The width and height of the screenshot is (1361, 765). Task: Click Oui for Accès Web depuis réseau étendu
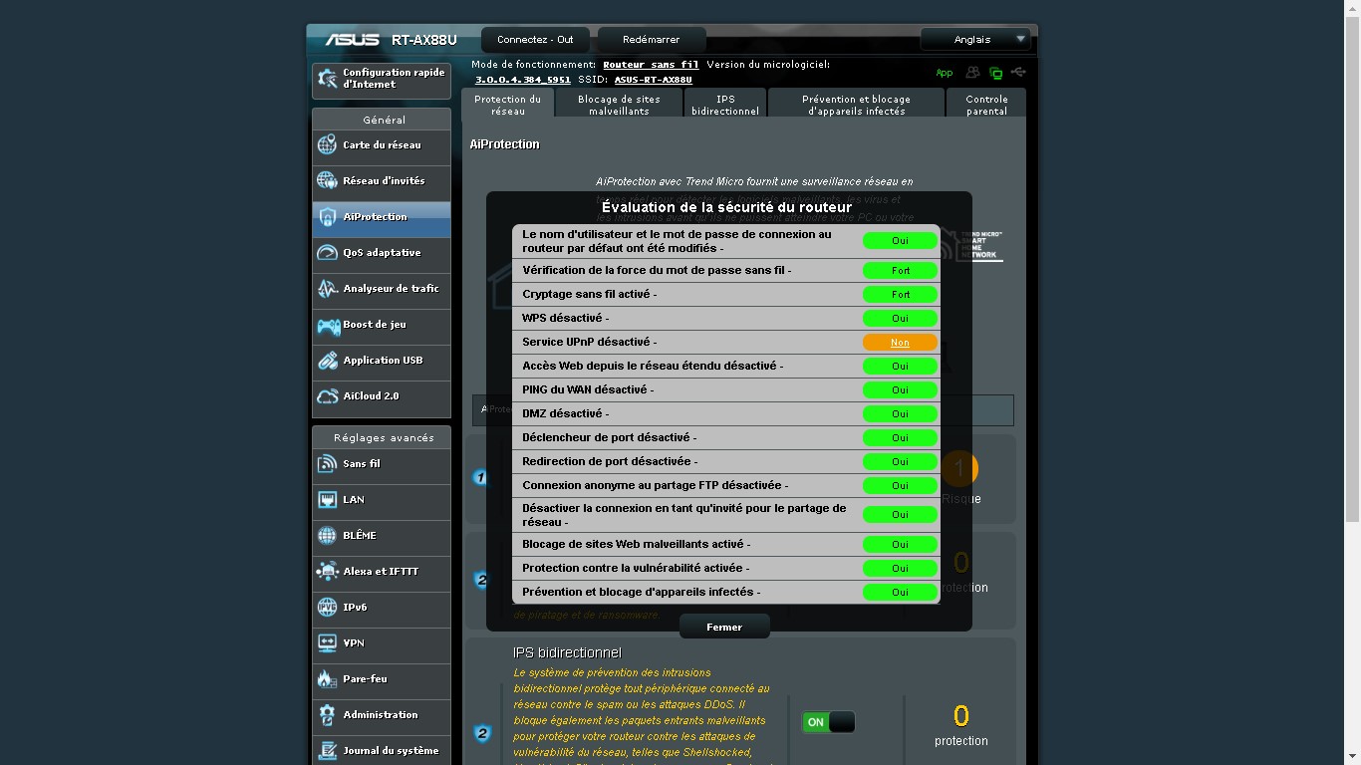900,367
